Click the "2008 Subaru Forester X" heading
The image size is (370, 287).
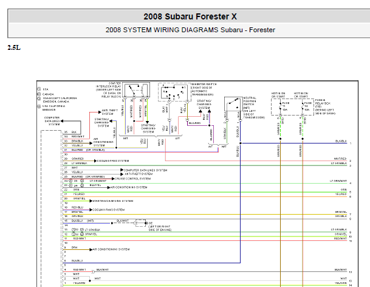(190, 16)
